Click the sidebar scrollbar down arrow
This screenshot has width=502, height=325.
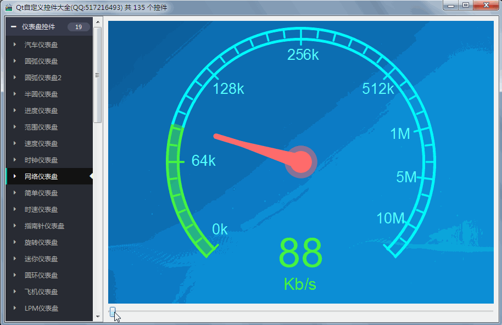coord(98,317)
